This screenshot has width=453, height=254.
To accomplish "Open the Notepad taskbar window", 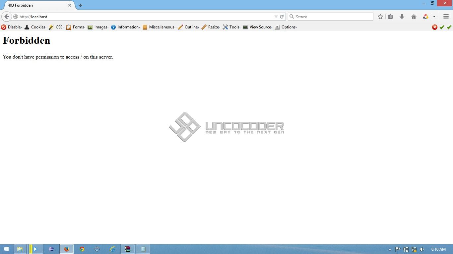I will point(143,249).
